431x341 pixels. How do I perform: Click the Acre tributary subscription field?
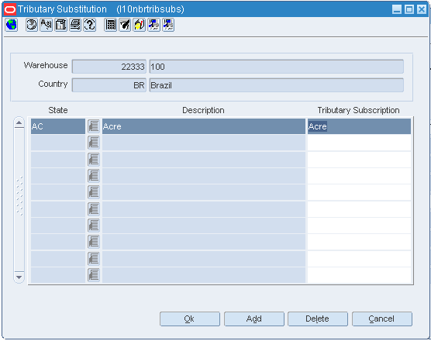359,126
